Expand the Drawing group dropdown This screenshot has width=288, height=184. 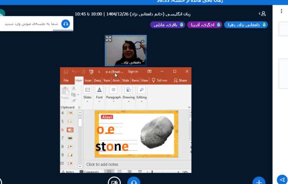129,102
